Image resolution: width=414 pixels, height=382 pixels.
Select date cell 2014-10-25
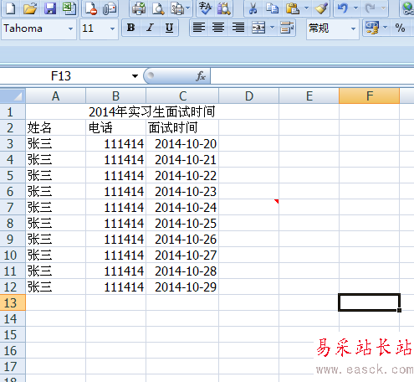(x=182, y=223)
